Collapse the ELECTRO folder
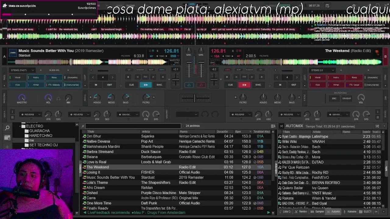Screen dimensions: 390x219 pyautogui.click(x=20, y=126)
